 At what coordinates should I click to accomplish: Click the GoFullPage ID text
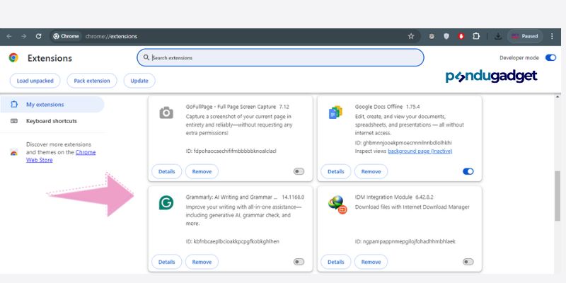[x=231, y=151]
